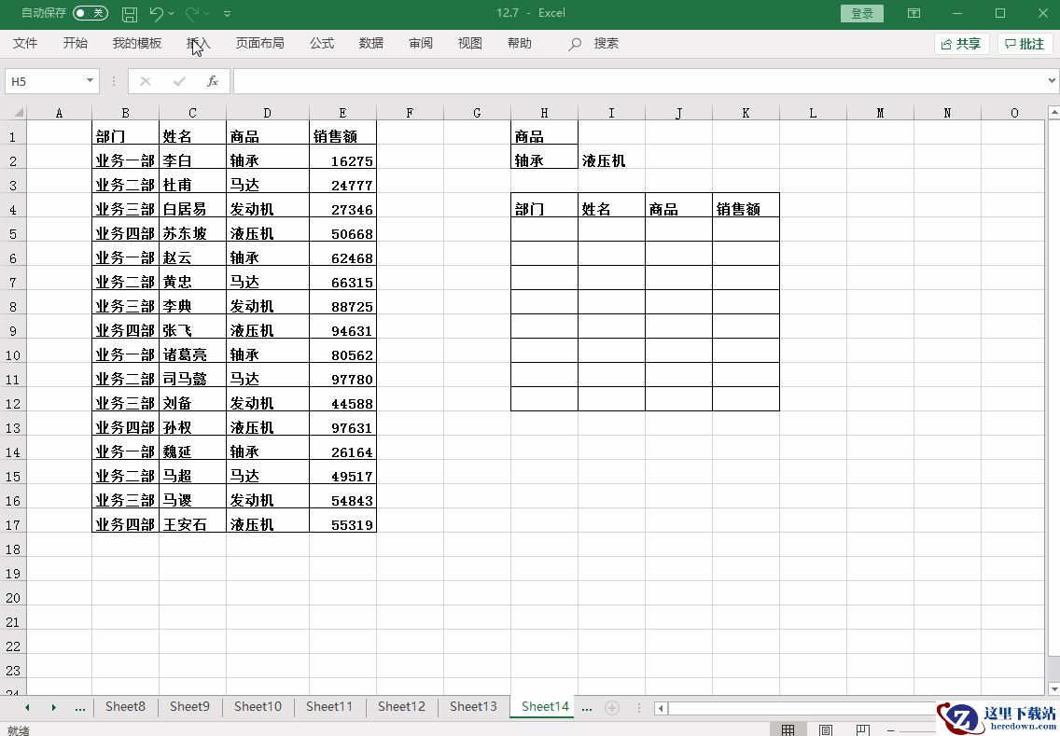
Task: Switch to Sheet13 tab
Action: tap(473, 706)
